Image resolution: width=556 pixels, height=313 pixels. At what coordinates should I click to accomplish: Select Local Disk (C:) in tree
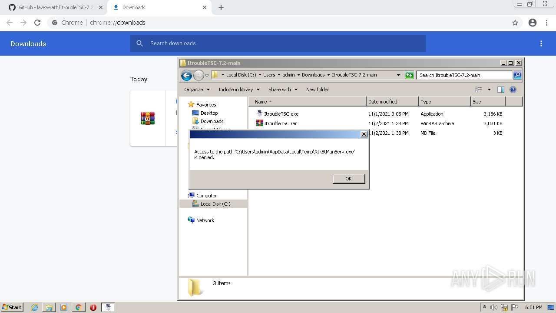(x=215, y=204)
